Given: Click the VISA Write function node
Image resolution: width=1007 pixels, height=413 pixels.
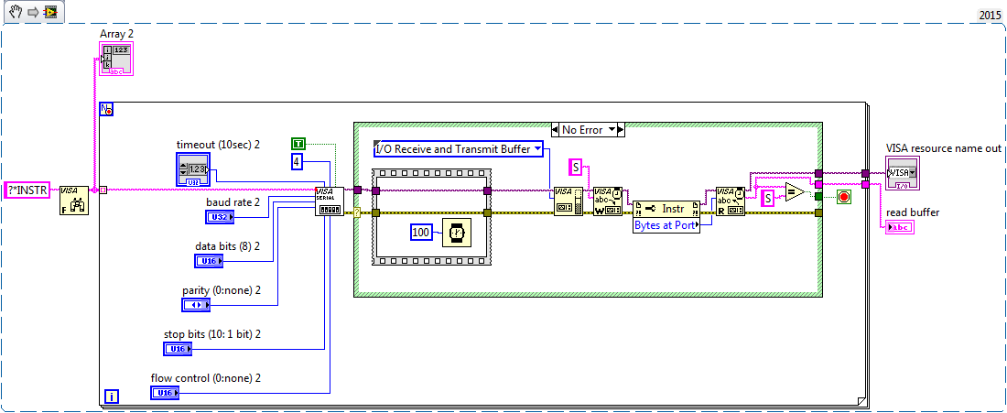Looking at the screenshot, I should pyautogui.click(x=607, y=201).
